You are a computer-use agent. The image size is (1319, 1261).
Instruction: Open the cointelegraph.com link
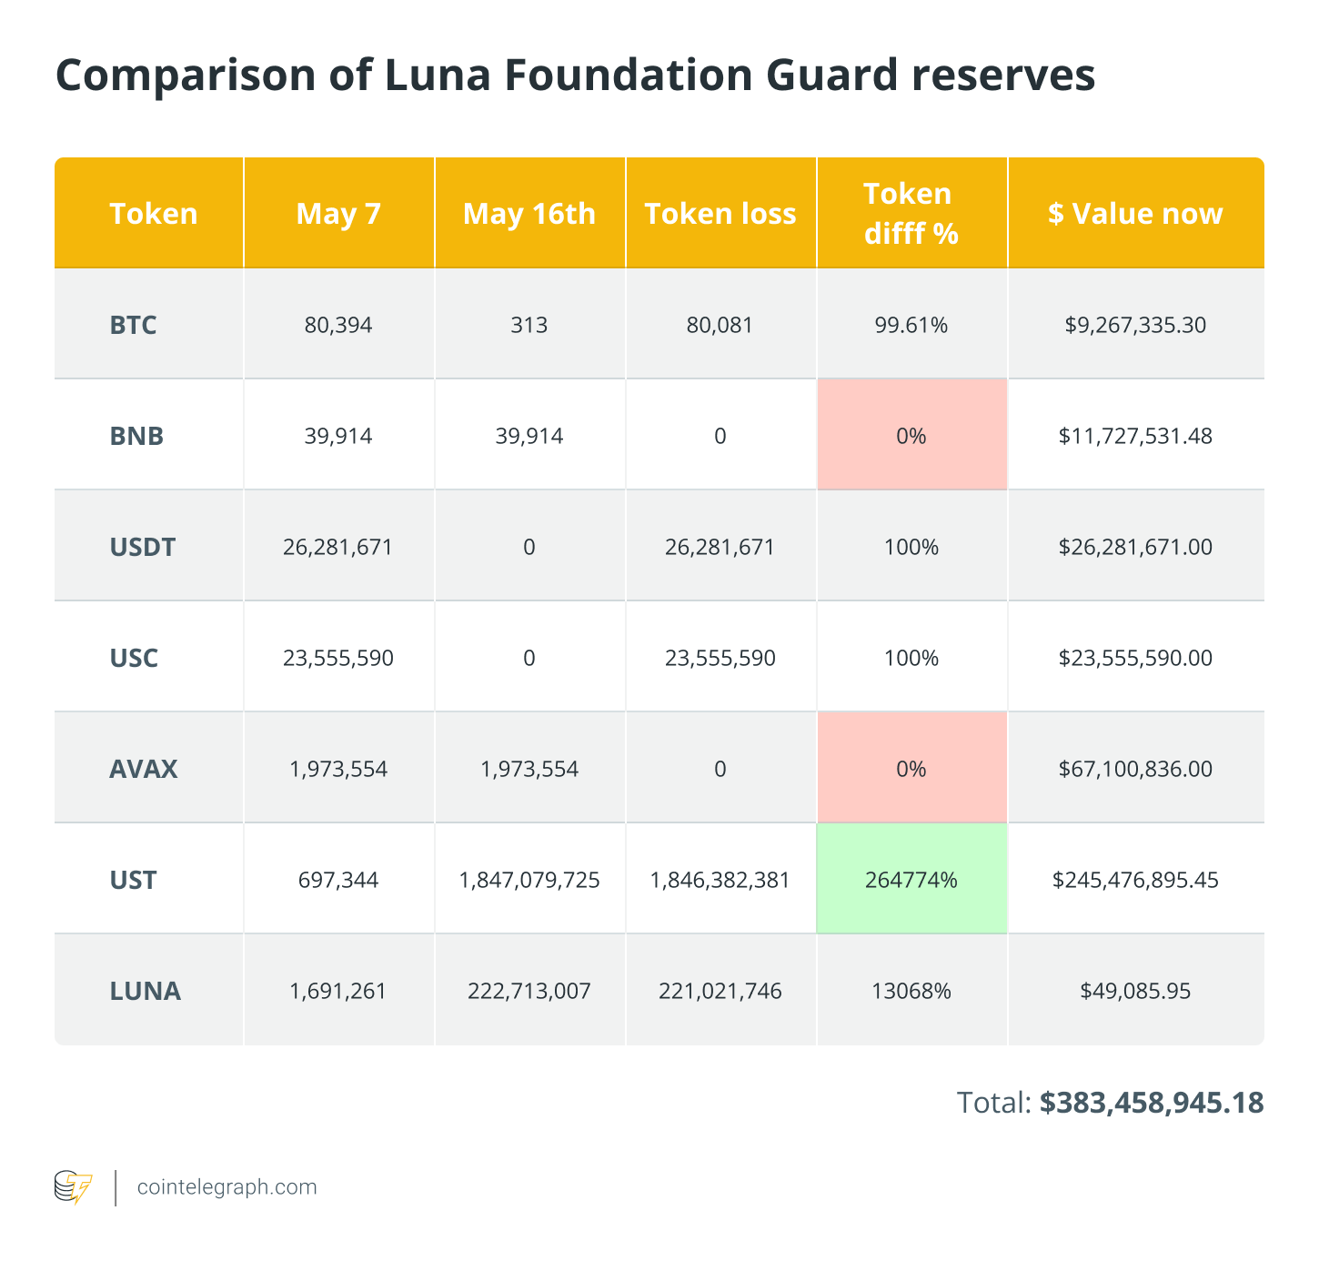pos(227,1187)
